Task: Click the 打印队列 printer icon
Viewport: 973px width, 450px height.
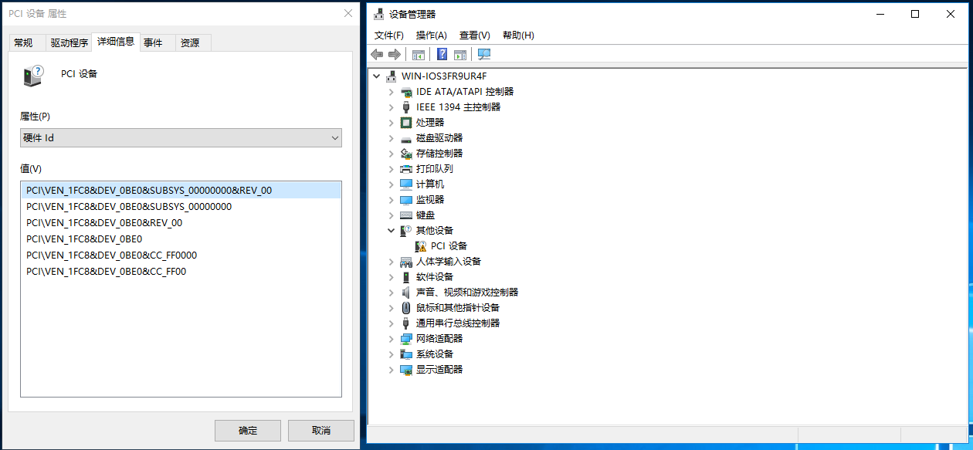Action: pyautogui.click(x=406, y=168)
